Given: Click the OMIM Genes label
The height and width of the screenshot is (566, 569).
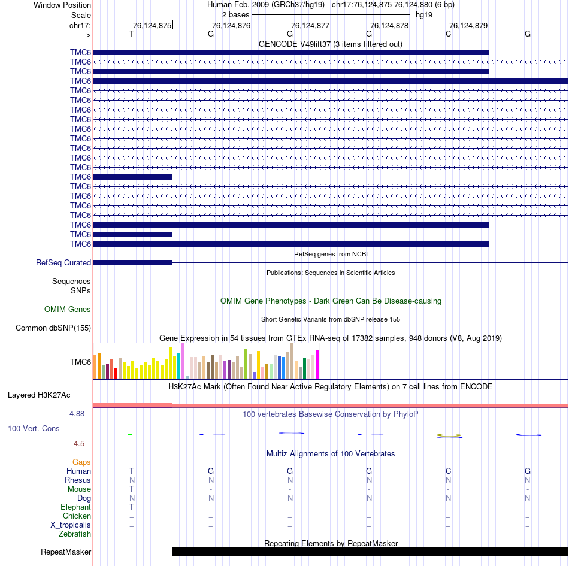Looking at the screenshot, I should pos(68,309).
